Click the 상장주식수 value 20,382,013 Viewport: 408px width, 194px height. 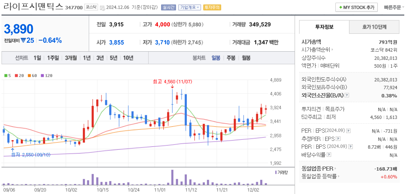(386, 58)
